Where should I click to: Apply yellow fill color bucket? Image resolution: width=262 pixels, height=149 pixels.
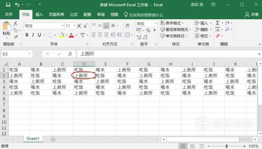[62, 35]
